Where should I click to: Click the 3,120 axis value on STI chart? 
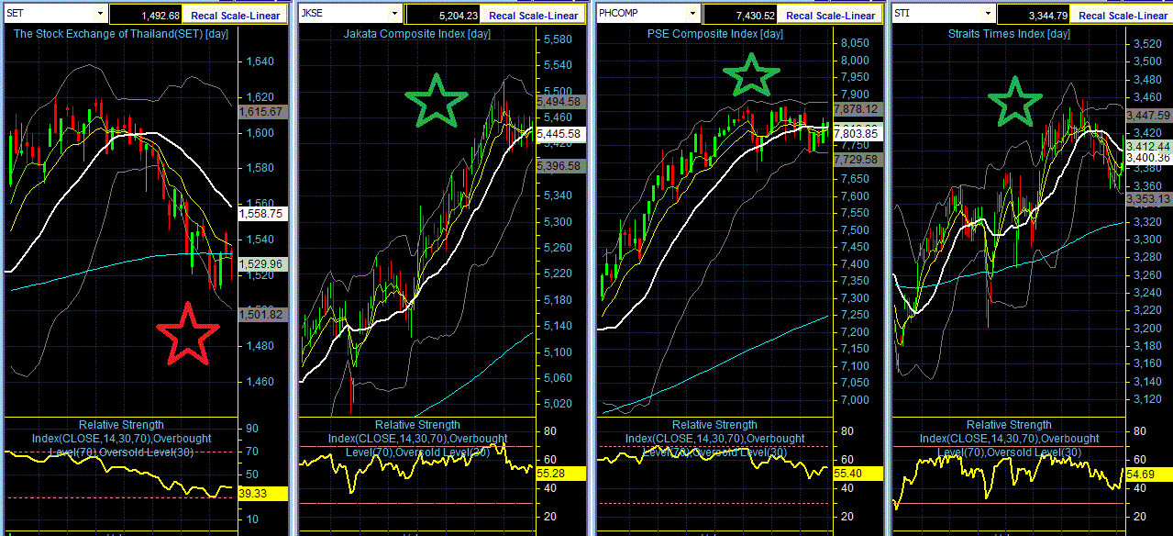click(x=1146, y=398)
